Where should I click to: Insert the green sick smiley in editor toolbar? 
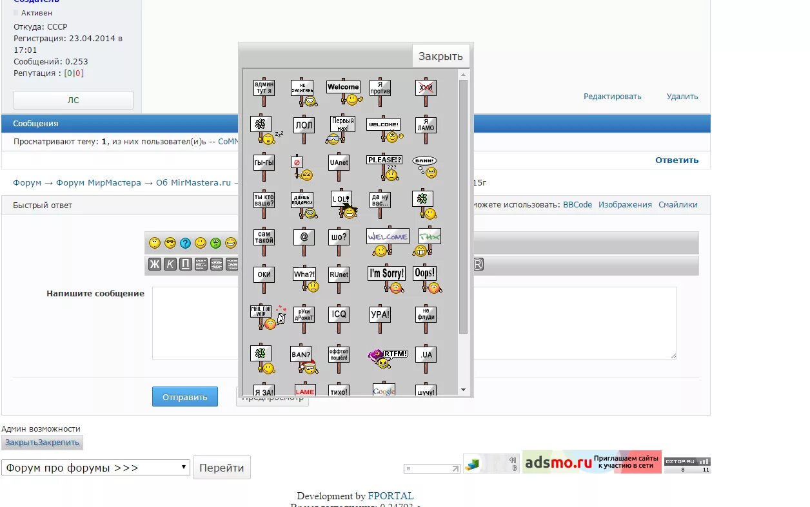tap(216, 243)
